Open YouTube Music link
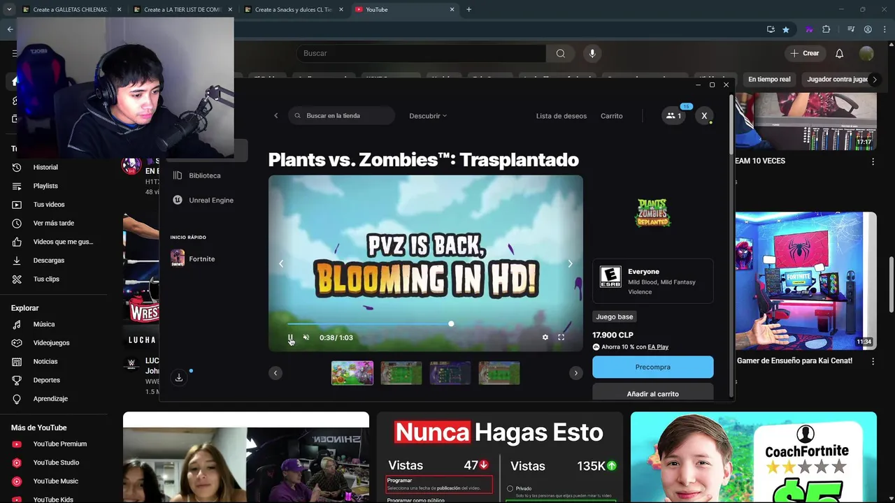The height and width of the screenshot is (503, 895). pos(55,481)
